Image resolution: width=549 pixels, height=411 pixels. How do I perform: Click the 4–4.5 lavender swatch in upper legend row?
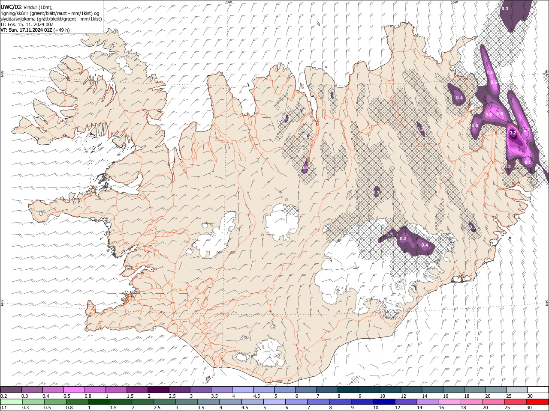click(x=242, y=390)
